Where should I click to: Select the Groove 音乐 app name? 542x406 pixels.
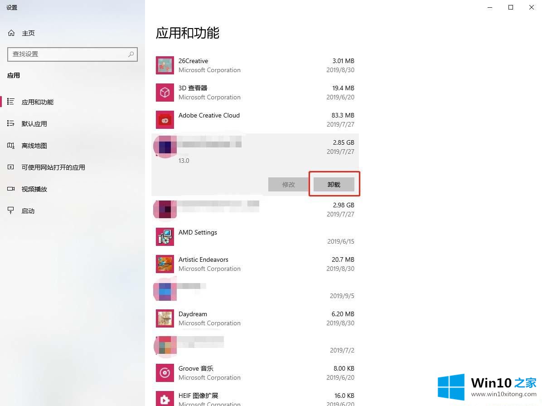point(196,368)
